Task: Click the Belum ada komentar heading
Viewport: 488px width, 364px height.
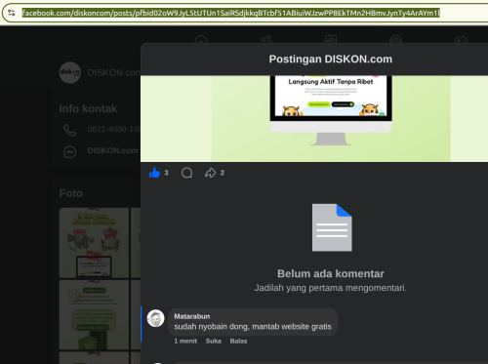Action: point(331,274)
